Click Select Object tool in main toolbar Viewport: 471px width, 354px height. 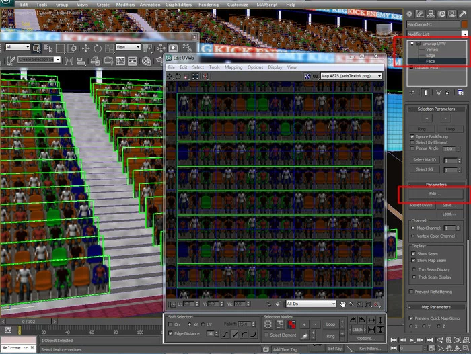(x=36, y=48)
